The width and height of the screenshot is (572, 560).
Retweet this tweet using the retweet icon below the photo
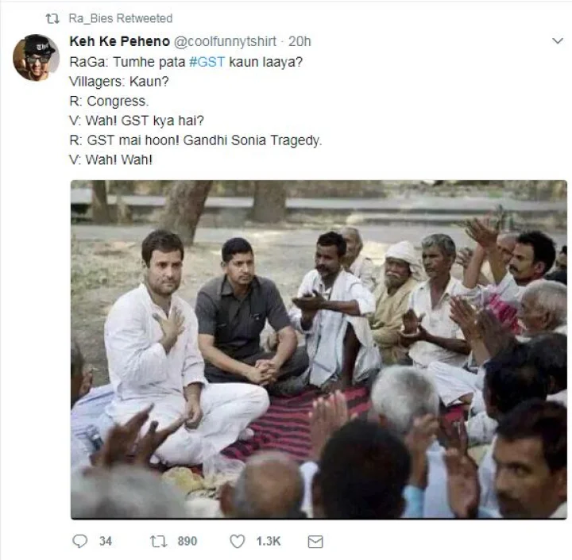pyautogui.click(x=159, y=542)
